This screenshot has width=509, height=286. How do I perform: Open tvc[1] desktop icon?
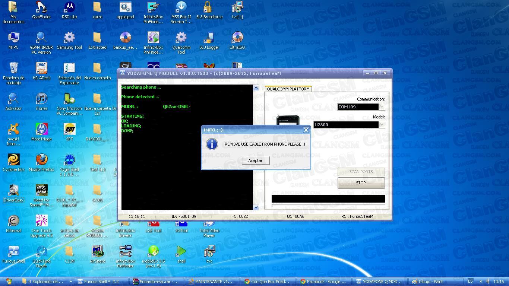(237, 10)
